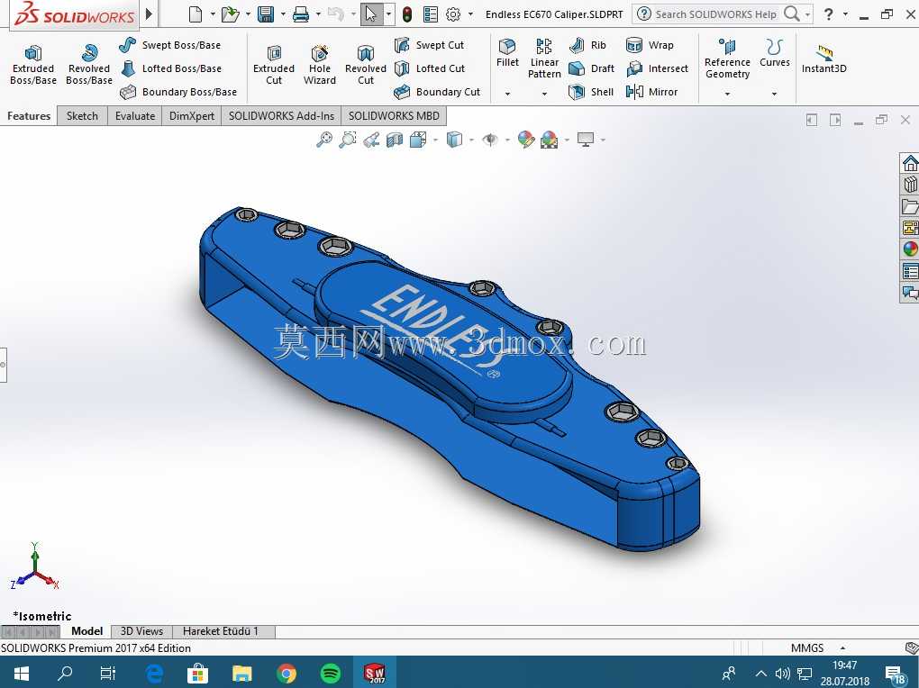Viewport: 919px width, 688px height.
Task: Switch to the Sketch tab
Action: 82,116
